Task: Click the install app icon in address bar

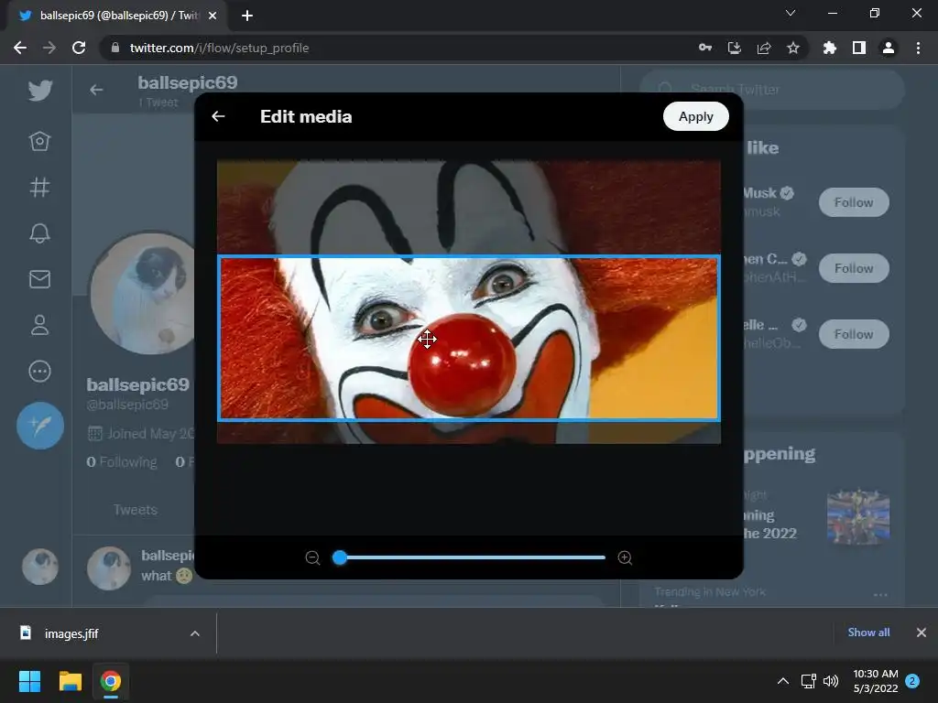Action: 735,48
